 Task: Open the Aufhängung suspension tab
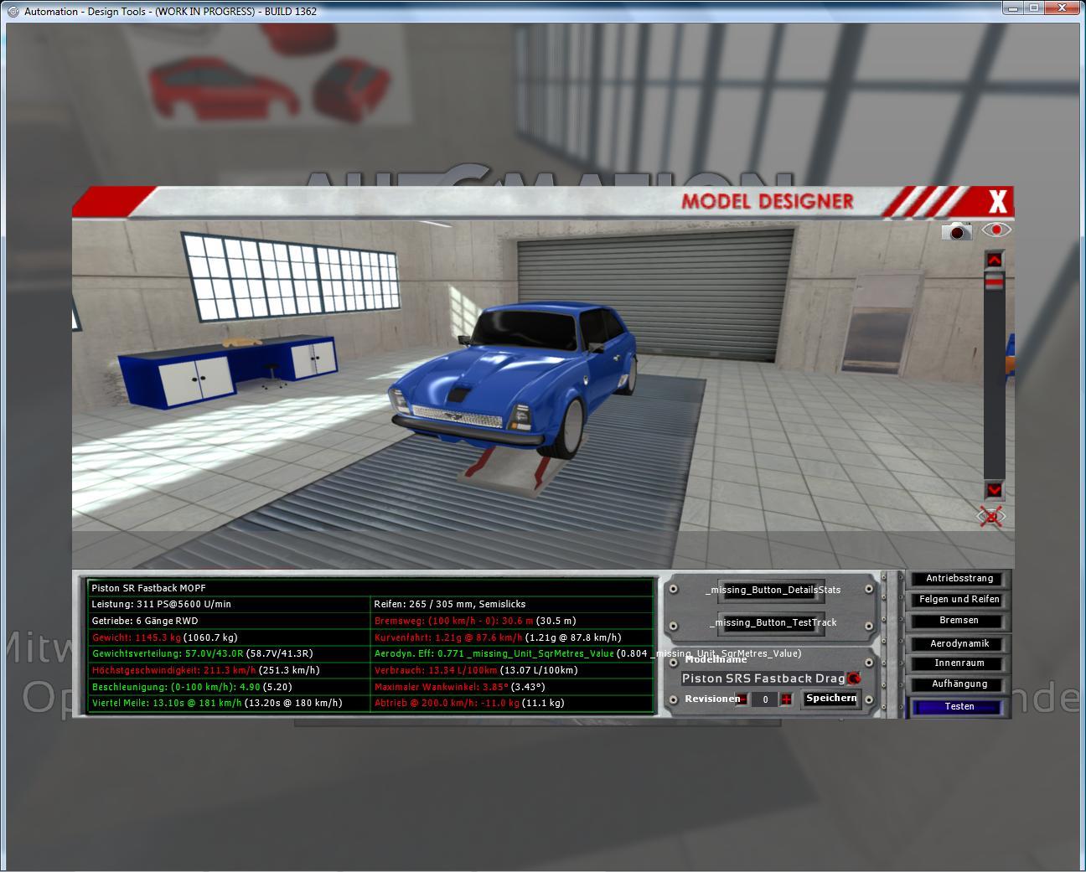[x=959, y=684]
